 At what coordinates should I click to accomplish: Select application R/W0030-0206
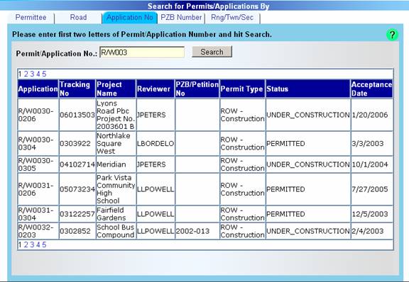click(36, 115)
